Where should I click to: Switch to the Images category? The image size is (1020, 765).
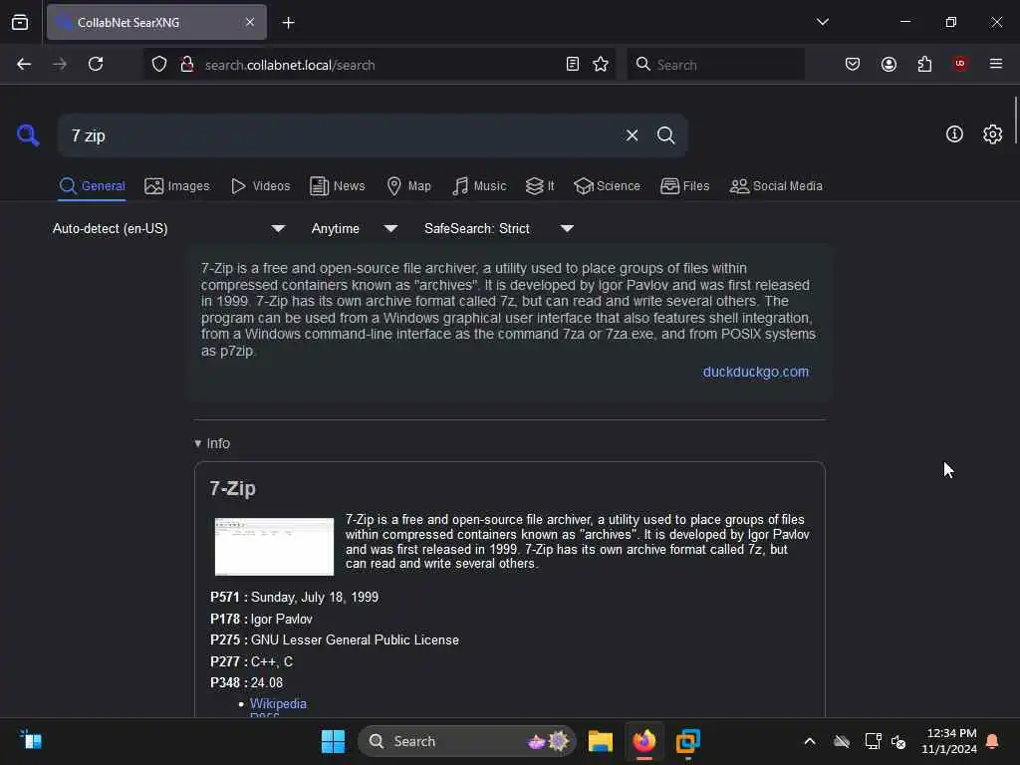tap(177, 186)
